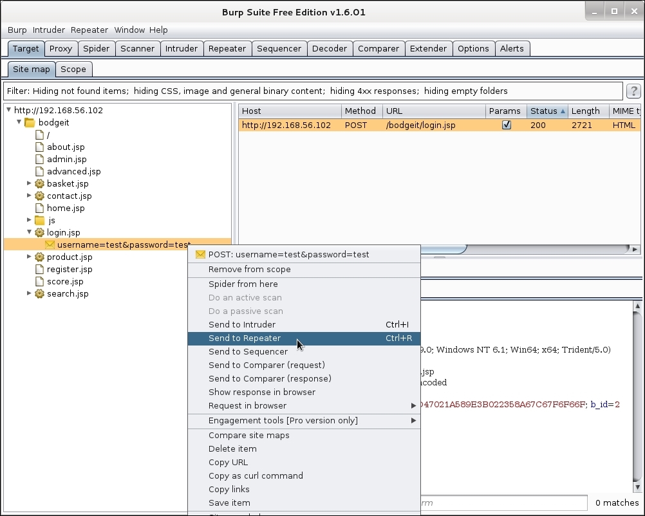Collapse the login.jsp tree node

tap(29, 232)
